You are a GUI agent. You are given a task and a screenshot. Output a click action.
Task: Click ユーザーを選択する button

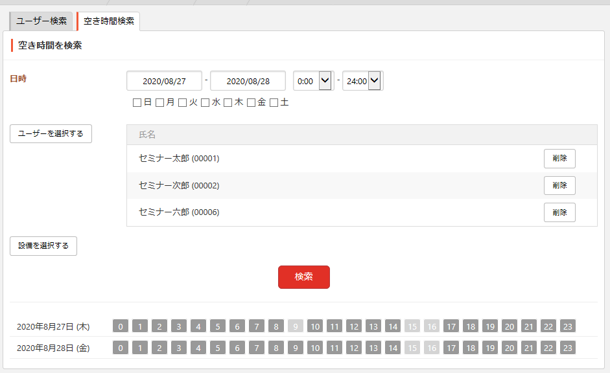51,133
